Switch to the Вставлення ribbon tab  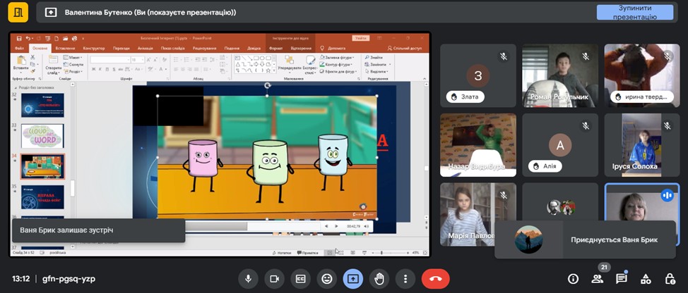tap(66, 48)
